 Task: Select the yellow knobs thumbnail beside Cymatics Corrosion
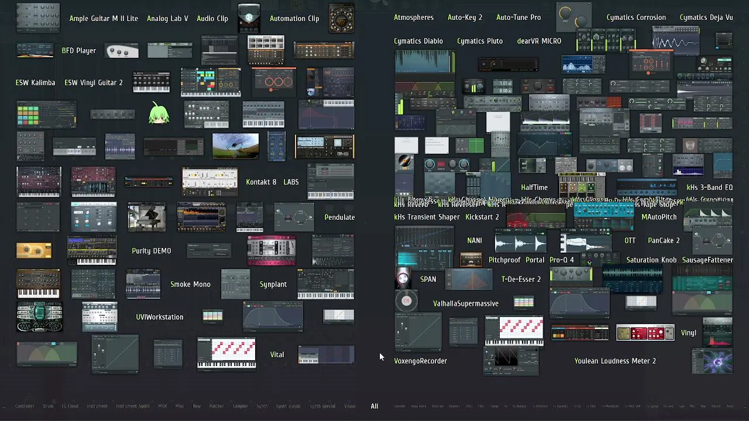point(574,17)
